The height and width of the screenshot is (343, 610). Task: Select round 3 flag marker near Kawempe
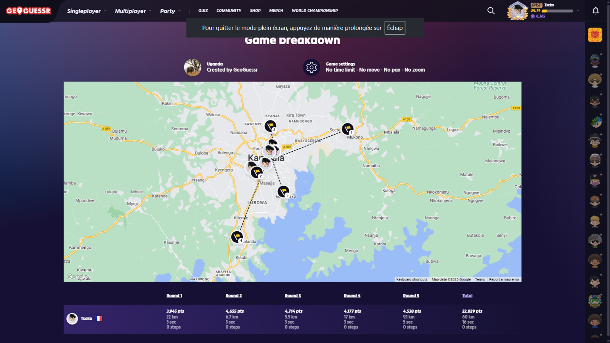click(x=270, y=125)
